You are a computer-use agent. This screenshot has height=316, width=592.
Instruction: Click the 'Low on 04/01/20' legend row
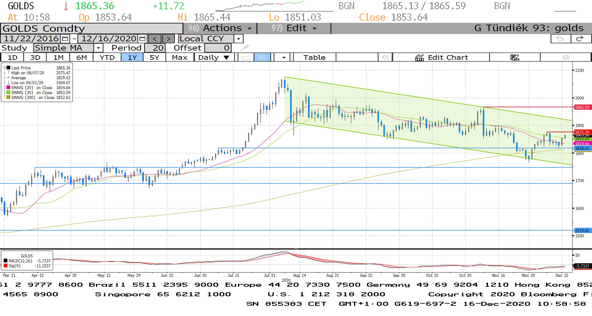coord(38,83)
